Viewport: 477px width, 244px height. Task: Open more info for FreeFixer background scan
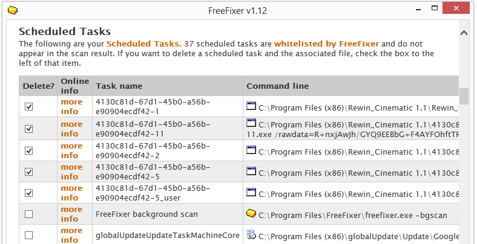click(x=71, y=214)
